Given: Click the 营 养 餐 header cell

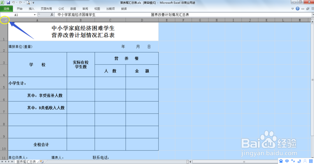Looking at the screenshot, I should point(127,59).
